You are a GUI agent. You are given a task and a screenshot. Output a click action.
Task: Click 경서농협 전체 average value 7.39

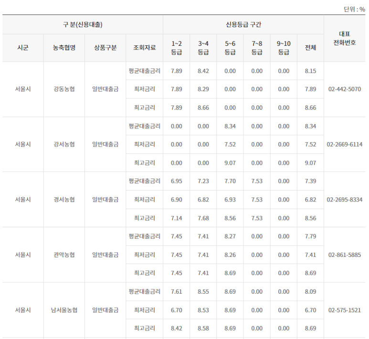click(x=311, y=181)
